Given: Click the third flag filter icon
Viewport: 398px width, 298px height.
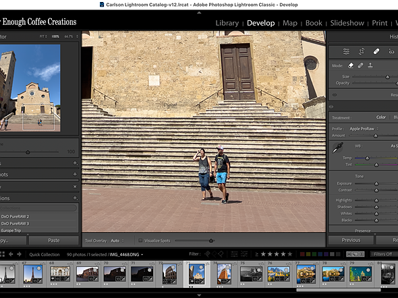Looking at the screenshot, I should coord(221,254).
